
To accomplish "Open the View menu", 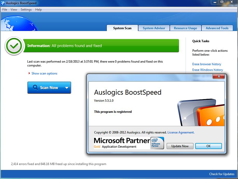I will pos(14,10).
